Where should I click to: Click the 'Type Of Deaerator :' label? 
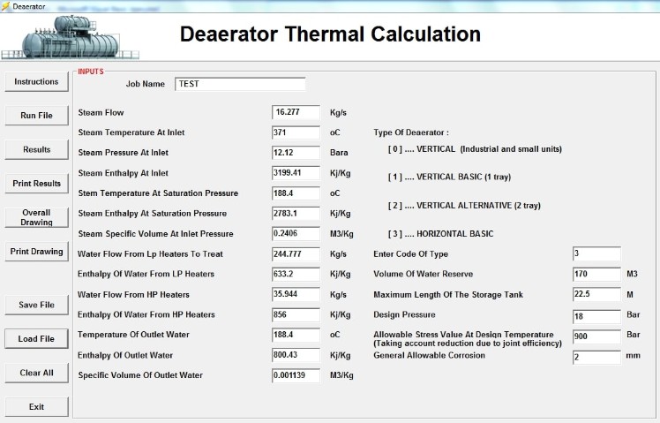(411, 132)
